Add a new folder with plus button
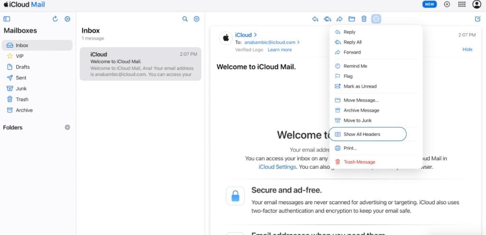Viewport: 486px width, 235px height. tap(67, 127)
